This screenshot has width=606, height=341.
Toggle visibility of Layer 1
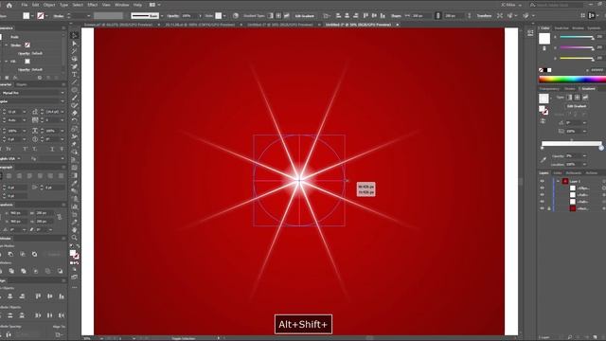click(x=543, y=181)
